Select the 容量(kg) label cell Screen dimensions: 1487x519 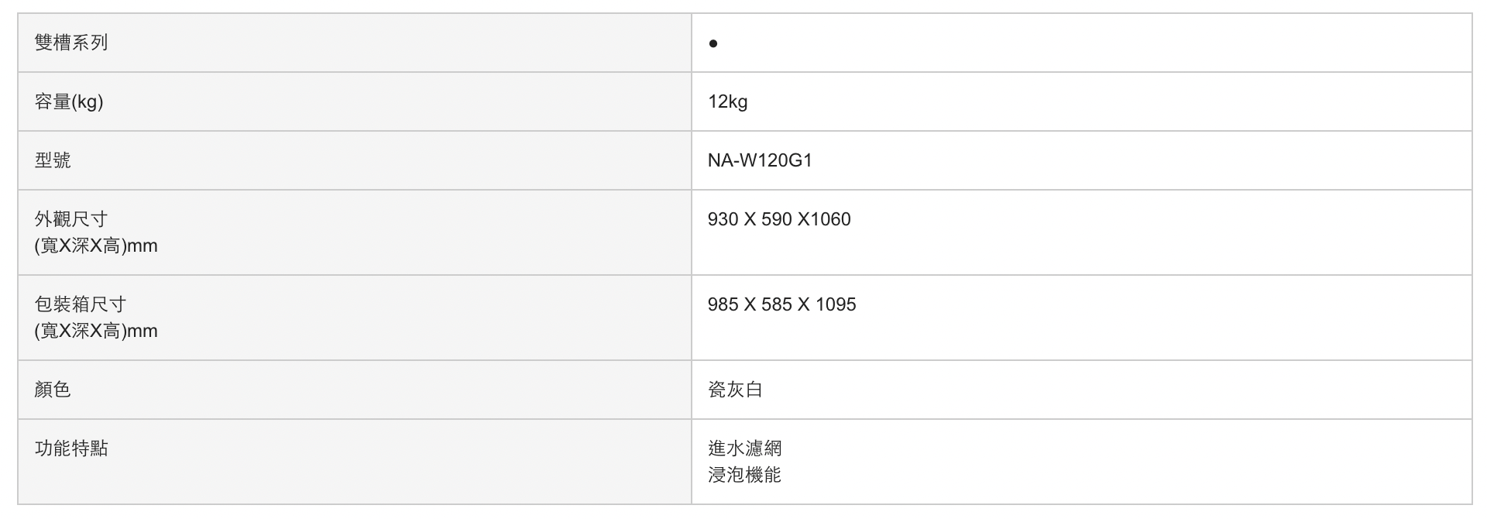coord(69,101)
